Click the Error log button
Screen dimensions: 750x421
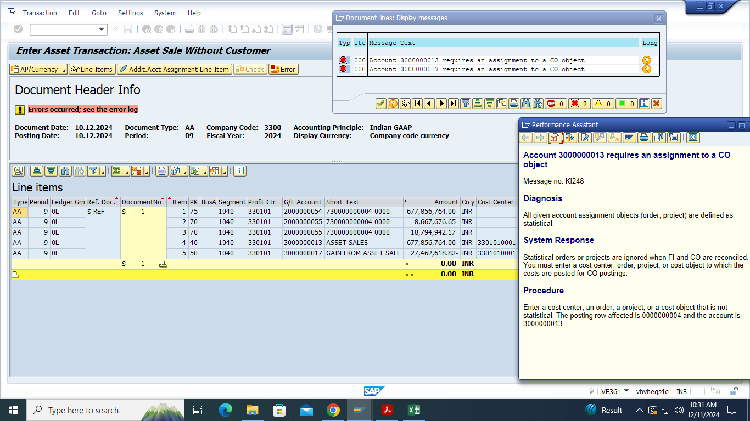pos(283,69)
